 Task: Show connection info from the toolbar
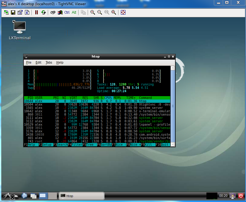click(27, 12)
